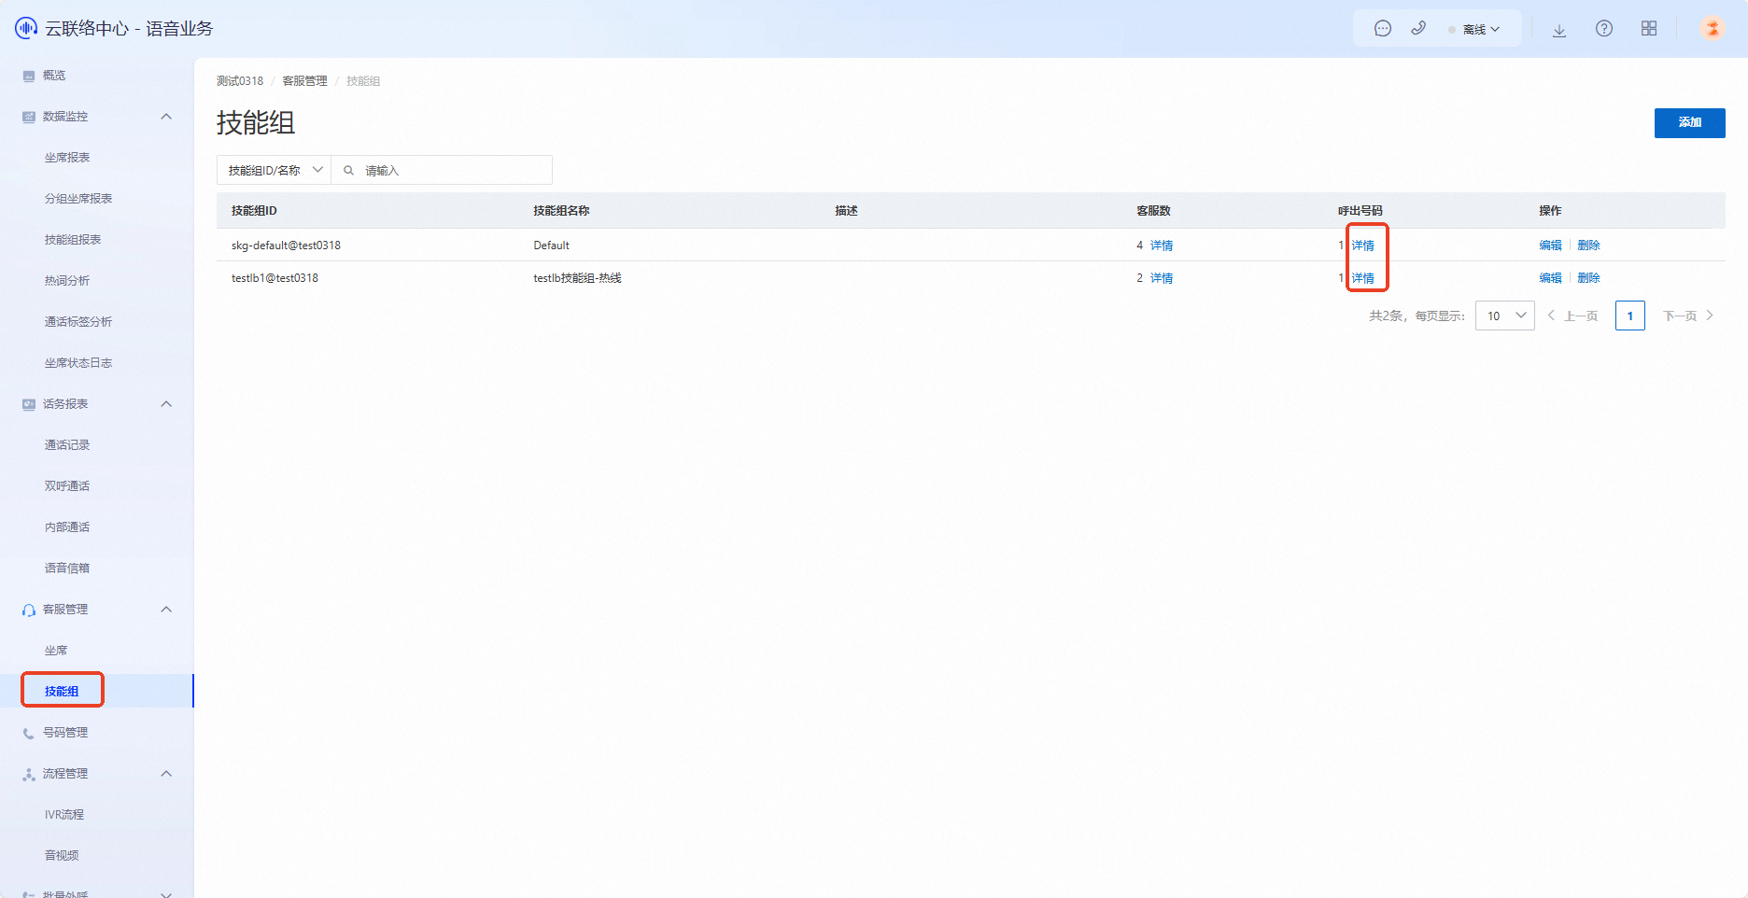
Task: Open 双呼通话 in the sidebar
Action: coord(67,486)
